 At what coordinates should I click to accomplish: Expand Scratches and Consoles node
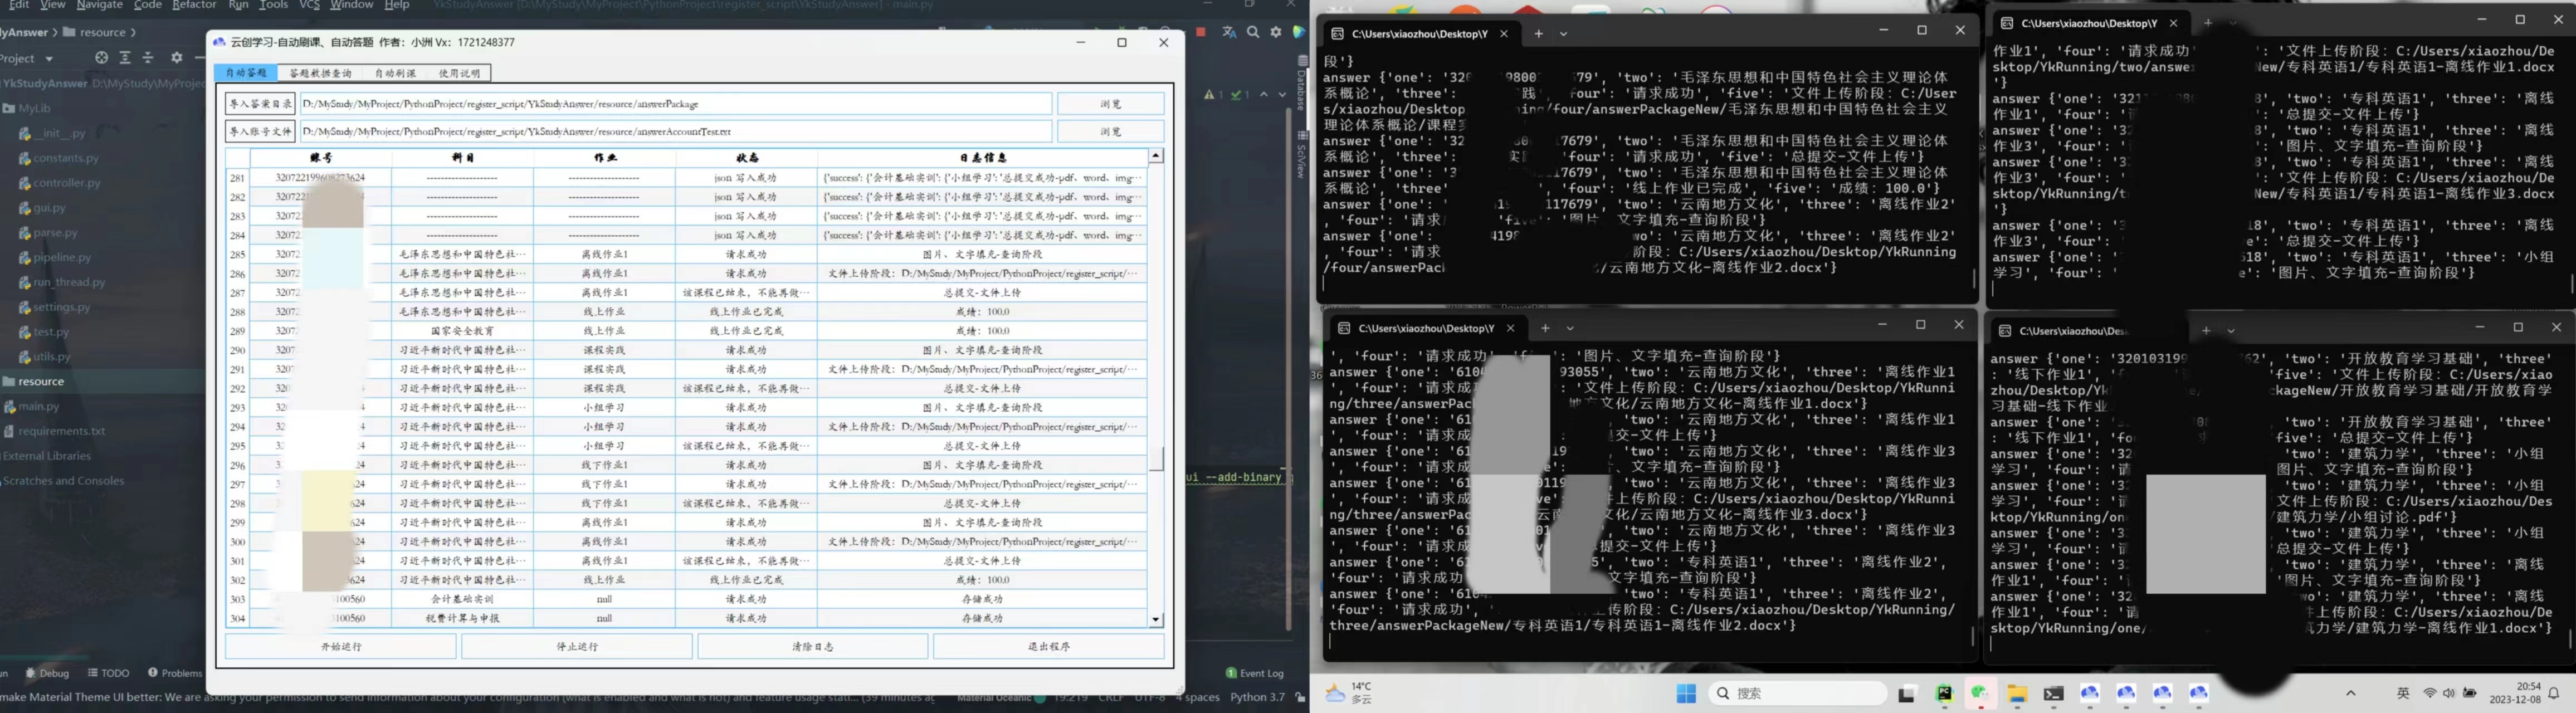64,481
